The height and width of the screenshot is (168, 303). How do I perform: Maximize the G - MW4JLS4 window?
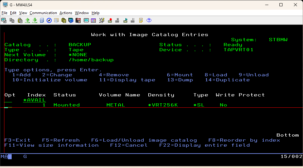coord(281,5)
